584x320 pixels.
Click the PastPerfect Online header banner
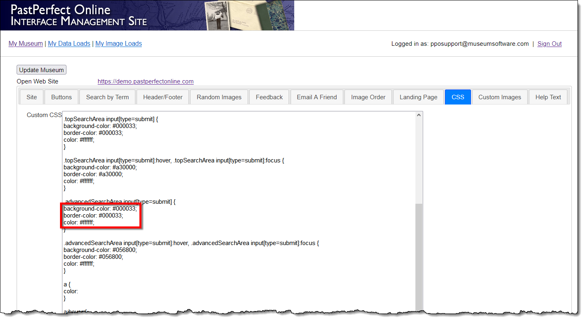(147, 15)
